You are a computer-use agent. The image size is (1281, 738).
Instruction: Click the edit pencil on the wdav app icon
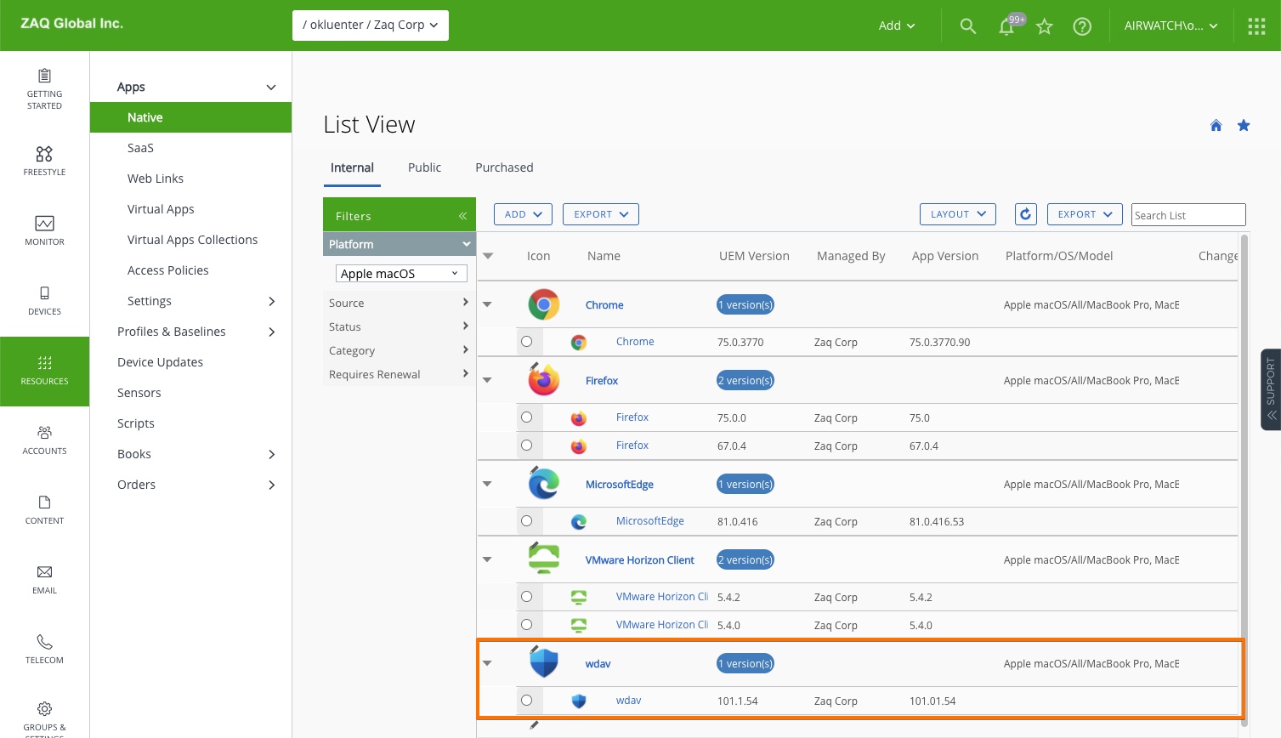534,650
